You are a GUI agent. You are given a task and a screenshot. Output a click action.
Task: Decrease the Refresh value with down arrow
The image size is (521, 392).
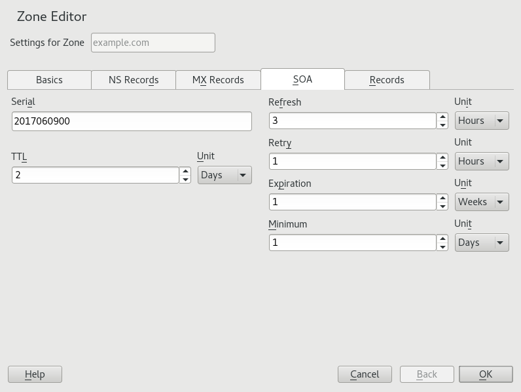pyautogui.click(x=443, y=125)
